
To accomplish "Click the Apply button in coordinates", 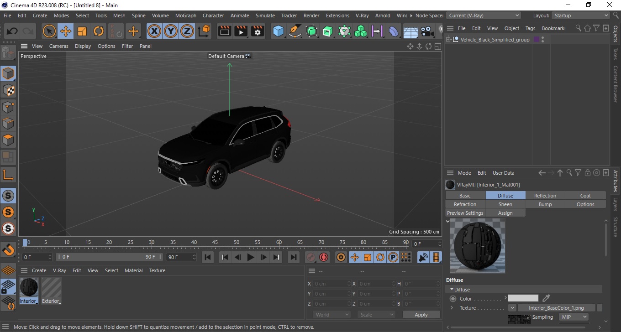I will (x=421, y=315).
